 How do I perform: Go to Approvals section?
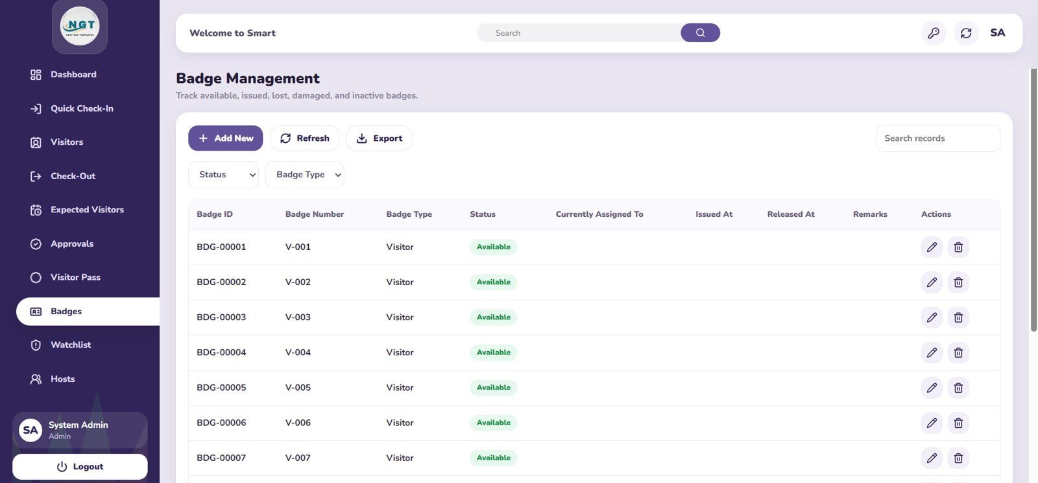click(x=72, y=243)
